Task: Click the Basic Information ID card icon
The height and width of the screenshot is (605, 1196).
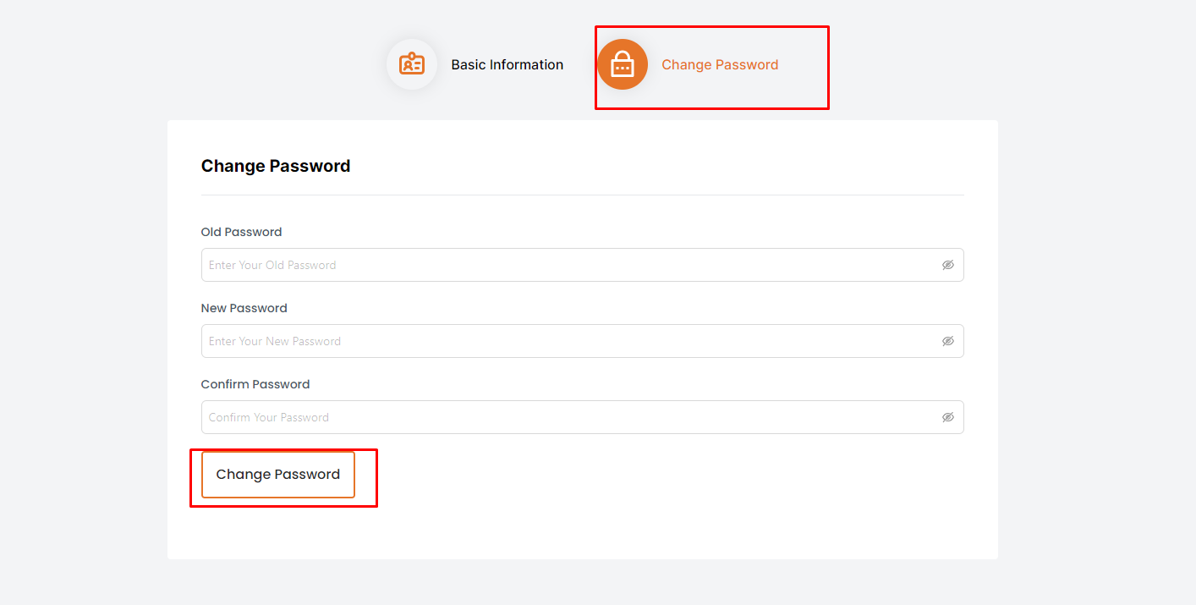Action: 412,64
